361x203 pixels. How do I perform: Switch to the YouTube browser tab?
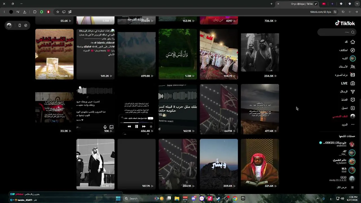pos(324,4)
